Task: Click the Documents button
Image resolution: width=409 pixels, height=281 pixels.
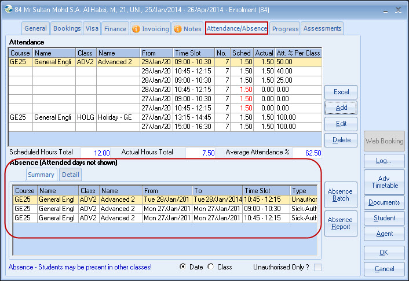Action: 384,202
